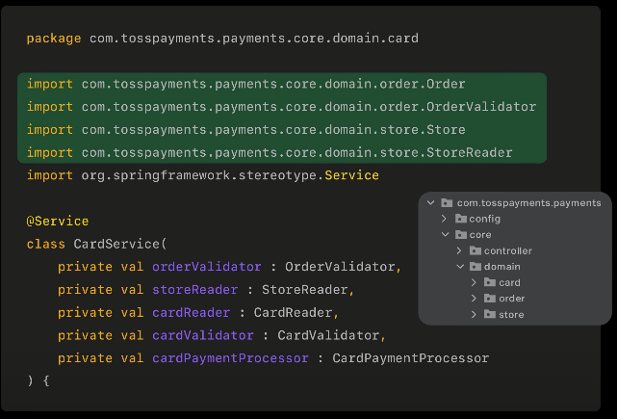Expand the card folder chevron
Image resolution: width=617 pixels, height=419 pixels.
point(474,283)
